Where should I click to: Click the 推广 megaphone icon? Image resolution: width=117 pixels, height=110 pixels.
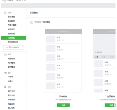[x=5, y=73]
